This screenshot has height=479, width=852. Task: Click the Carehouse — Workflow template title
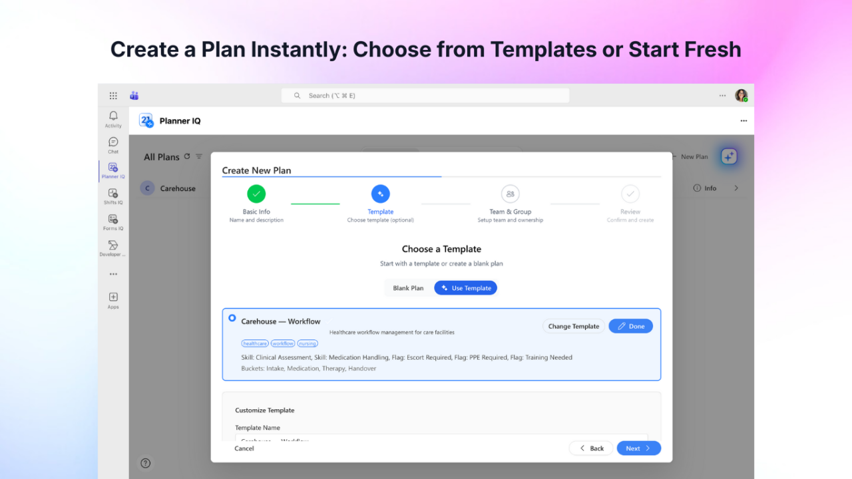click(281, 321)
